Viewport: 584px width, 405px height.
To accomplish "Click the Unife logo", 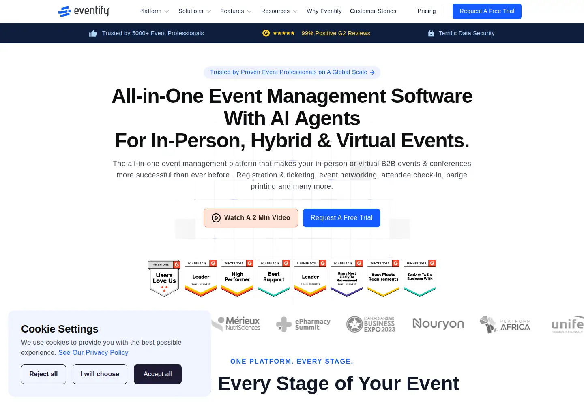I will coord(568,324).
